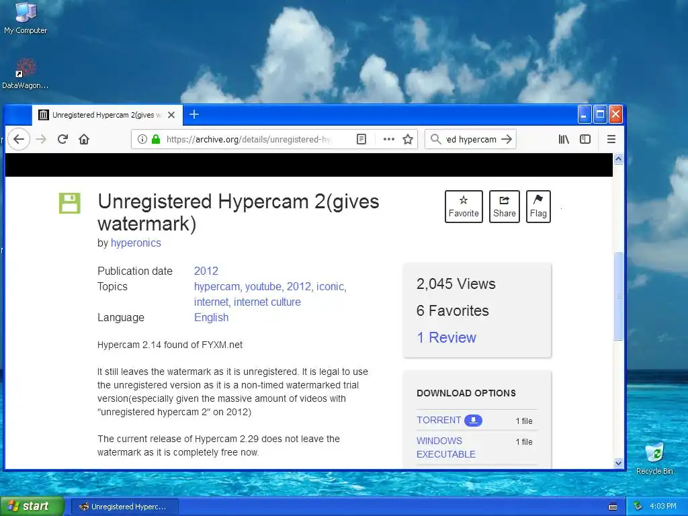Favorite this archive item

464,207
